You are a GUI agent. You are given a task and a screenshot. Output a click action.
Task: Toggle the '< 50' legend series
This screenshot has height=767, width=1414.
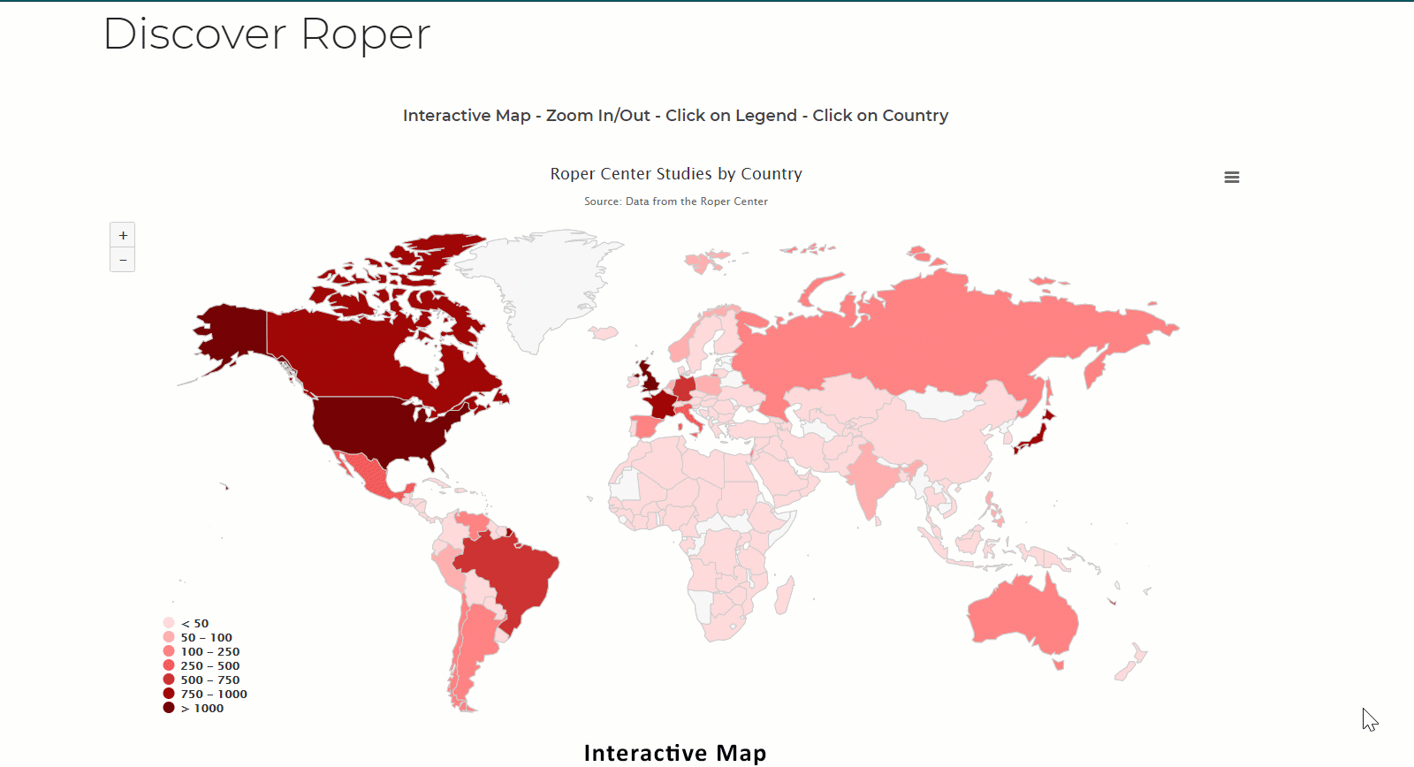point(186,623)
